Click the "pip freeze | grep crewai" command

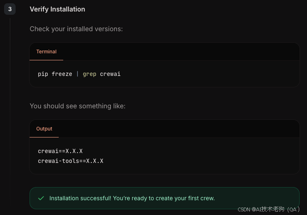pos(79,74)
